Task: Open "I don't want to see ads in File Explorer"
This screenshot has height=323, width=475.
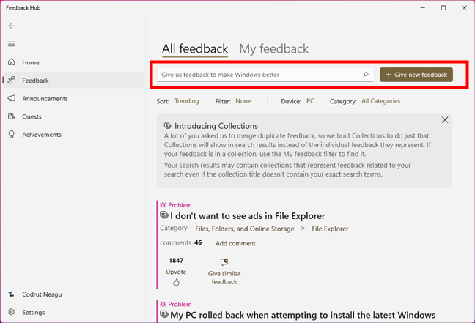Action: click(x=248, y=216)
